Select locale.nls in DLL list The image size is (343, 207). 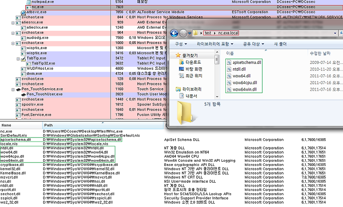pos(9,144)
